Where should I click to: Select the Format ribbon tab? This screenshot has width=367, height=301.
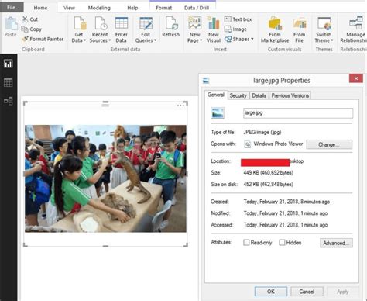coord(163,8)
